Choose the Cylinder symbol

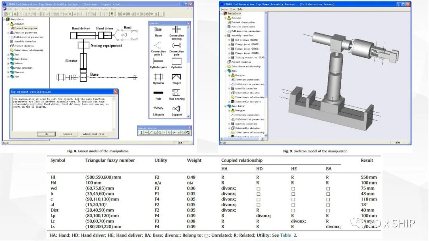tap(176, 63)
